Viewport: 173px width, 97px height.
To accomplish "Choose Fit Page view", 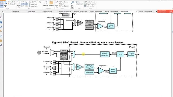I will tap(24, 2).
